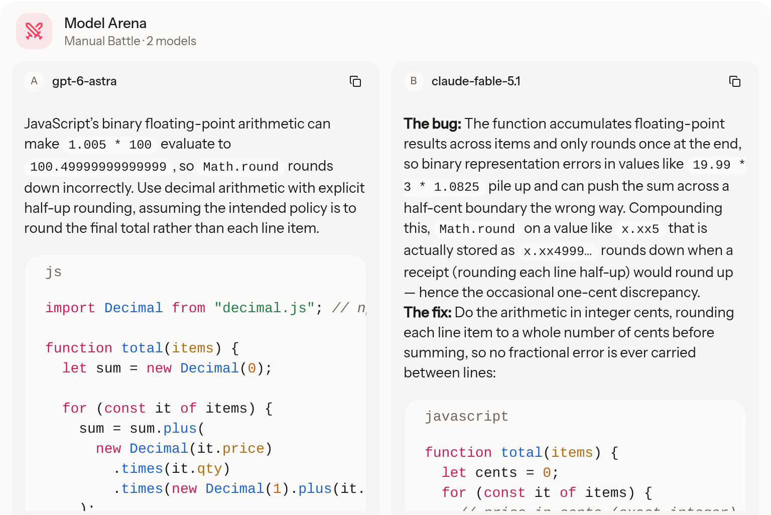Click the inline code '100.49999999999999'
This screenshot has height=515, width=771.
click(x=98, y=167)
